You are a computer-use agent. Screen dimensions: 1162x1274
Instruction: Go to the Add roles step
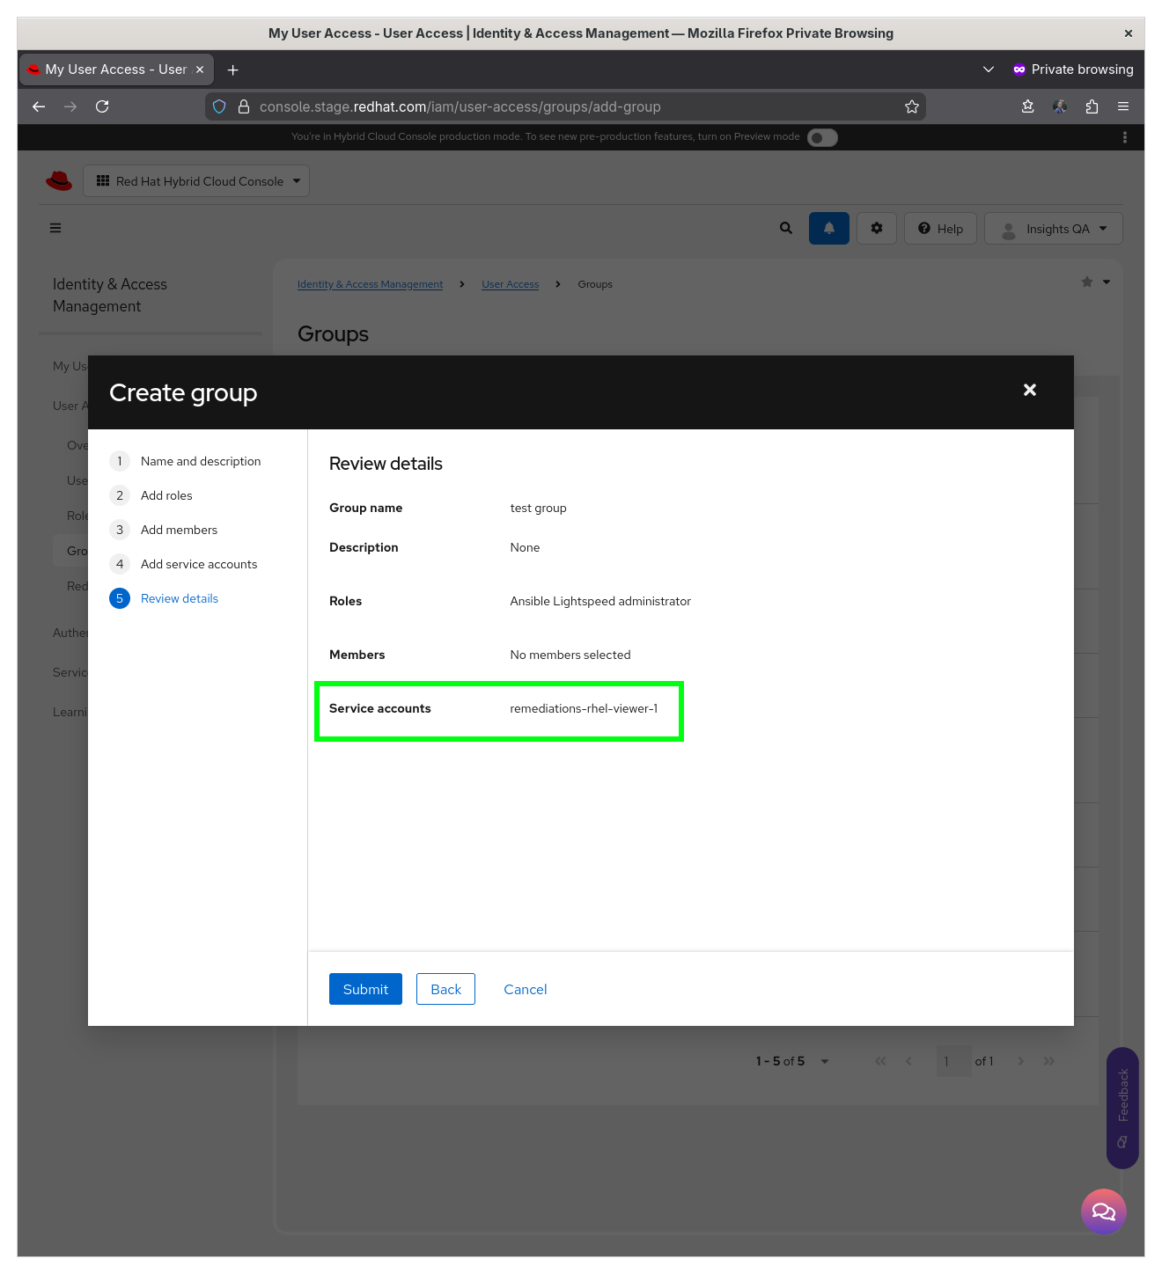(x=166, y=495)
